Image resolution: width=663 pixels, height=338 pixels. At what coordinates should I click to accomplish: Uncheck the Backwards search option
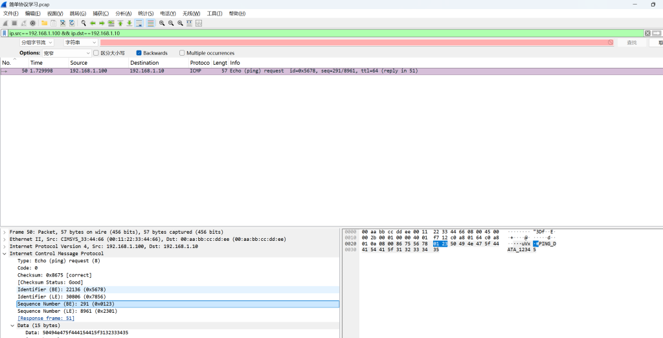pos(139,53)
